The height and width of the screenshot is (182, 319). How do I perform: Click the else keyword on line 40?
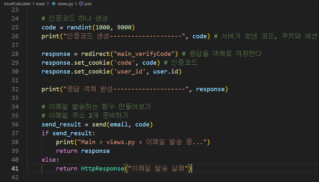click(x=49, y=160)
